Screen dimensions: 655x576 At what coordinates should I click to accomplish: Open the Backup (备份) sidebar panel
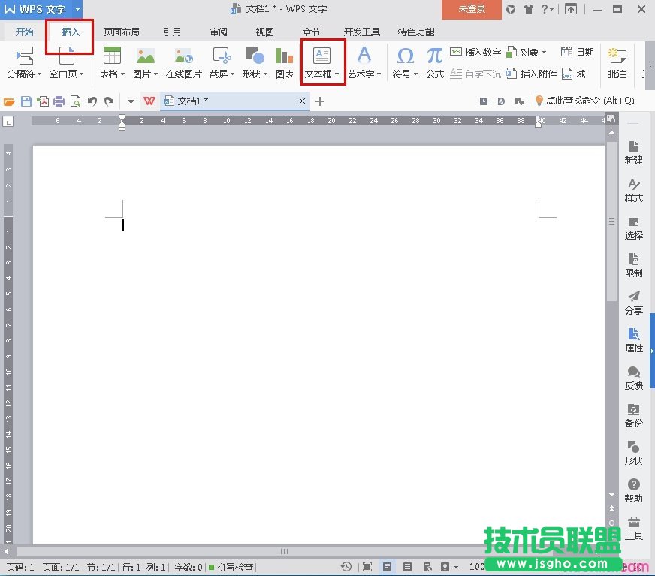pyautogui.click(x=634, y=416)
